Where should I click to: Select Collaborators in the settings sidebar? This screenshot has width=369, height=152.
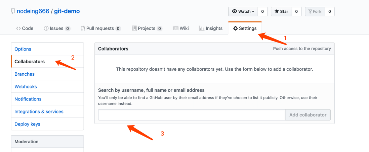coord(47,62)
